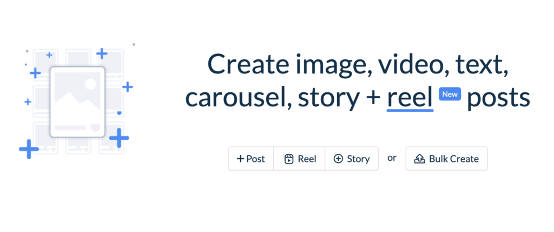The image size is (554, 232).
Task: Click the small blue heart behind the card
Action: (x=119, y=113)
